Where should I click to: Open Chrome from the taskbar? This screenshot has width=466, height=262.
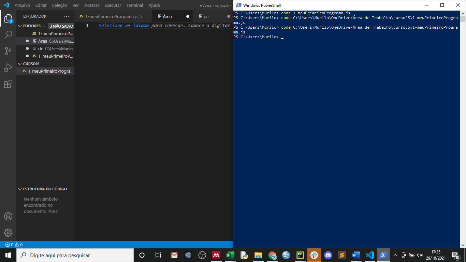[x=272, y=255]
